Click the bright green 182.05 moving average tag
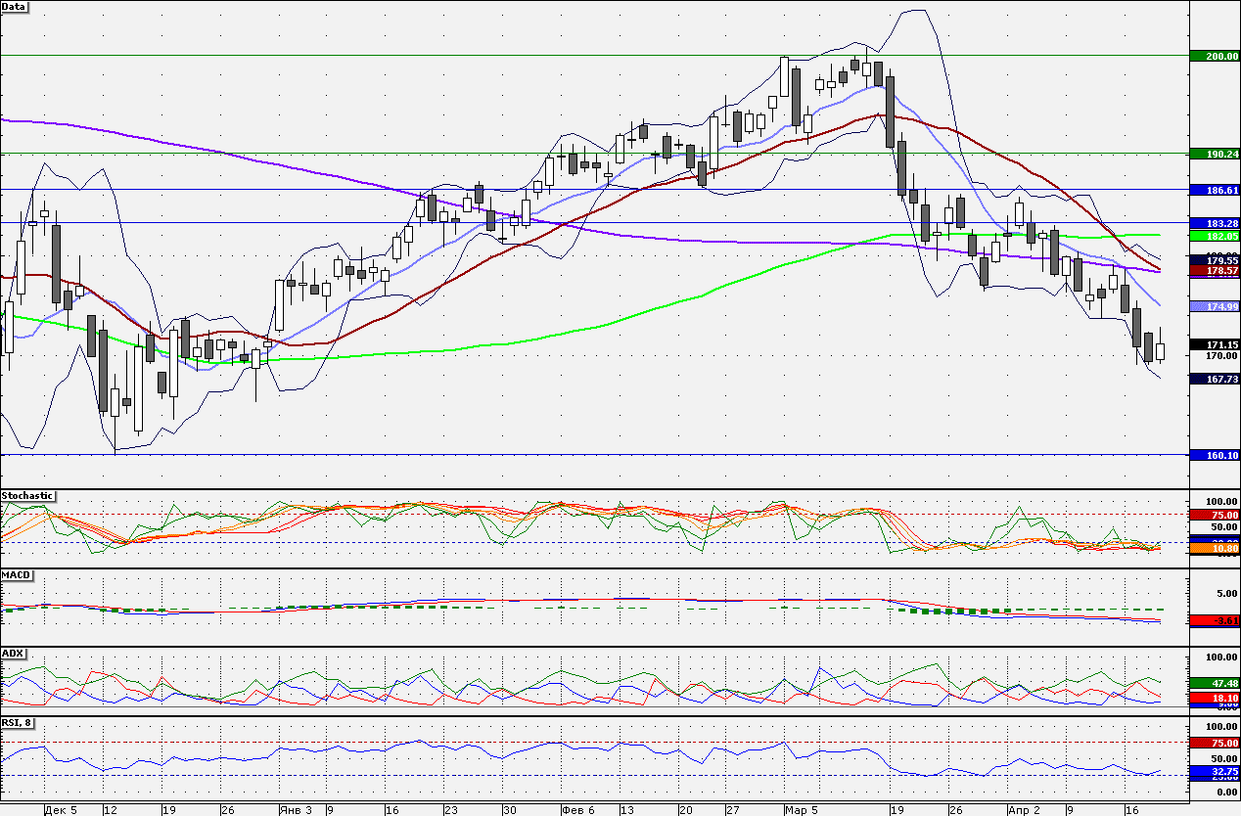Image resolution: width=1241 pixels, height=816 pixels. [1215, 236]
